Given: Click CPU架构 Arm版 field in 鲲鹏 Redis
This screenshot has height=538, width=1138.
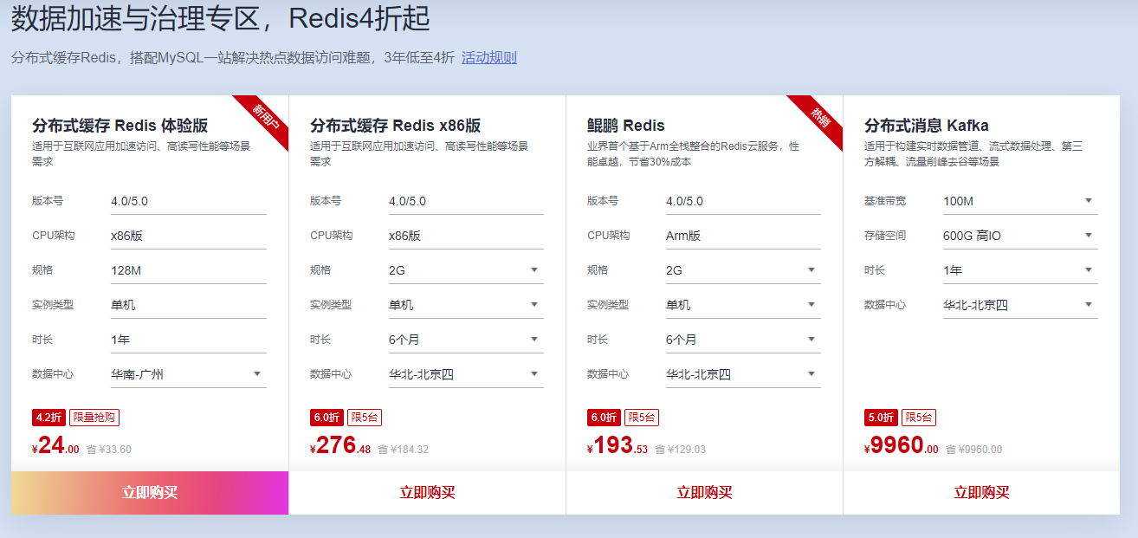Looking at the screenshot, I should [743, 236].
